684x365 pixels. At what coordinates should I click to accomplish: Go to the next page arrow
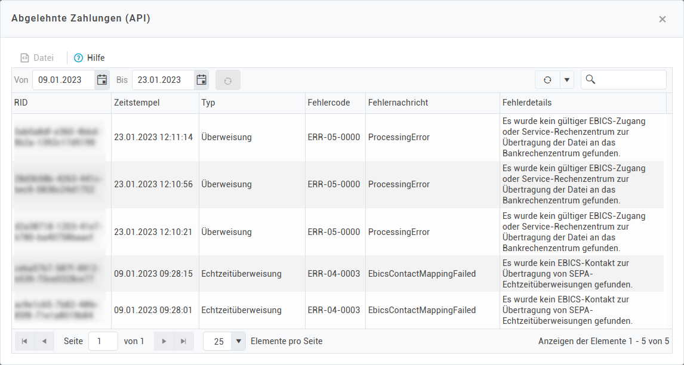[x=164, y=341]
